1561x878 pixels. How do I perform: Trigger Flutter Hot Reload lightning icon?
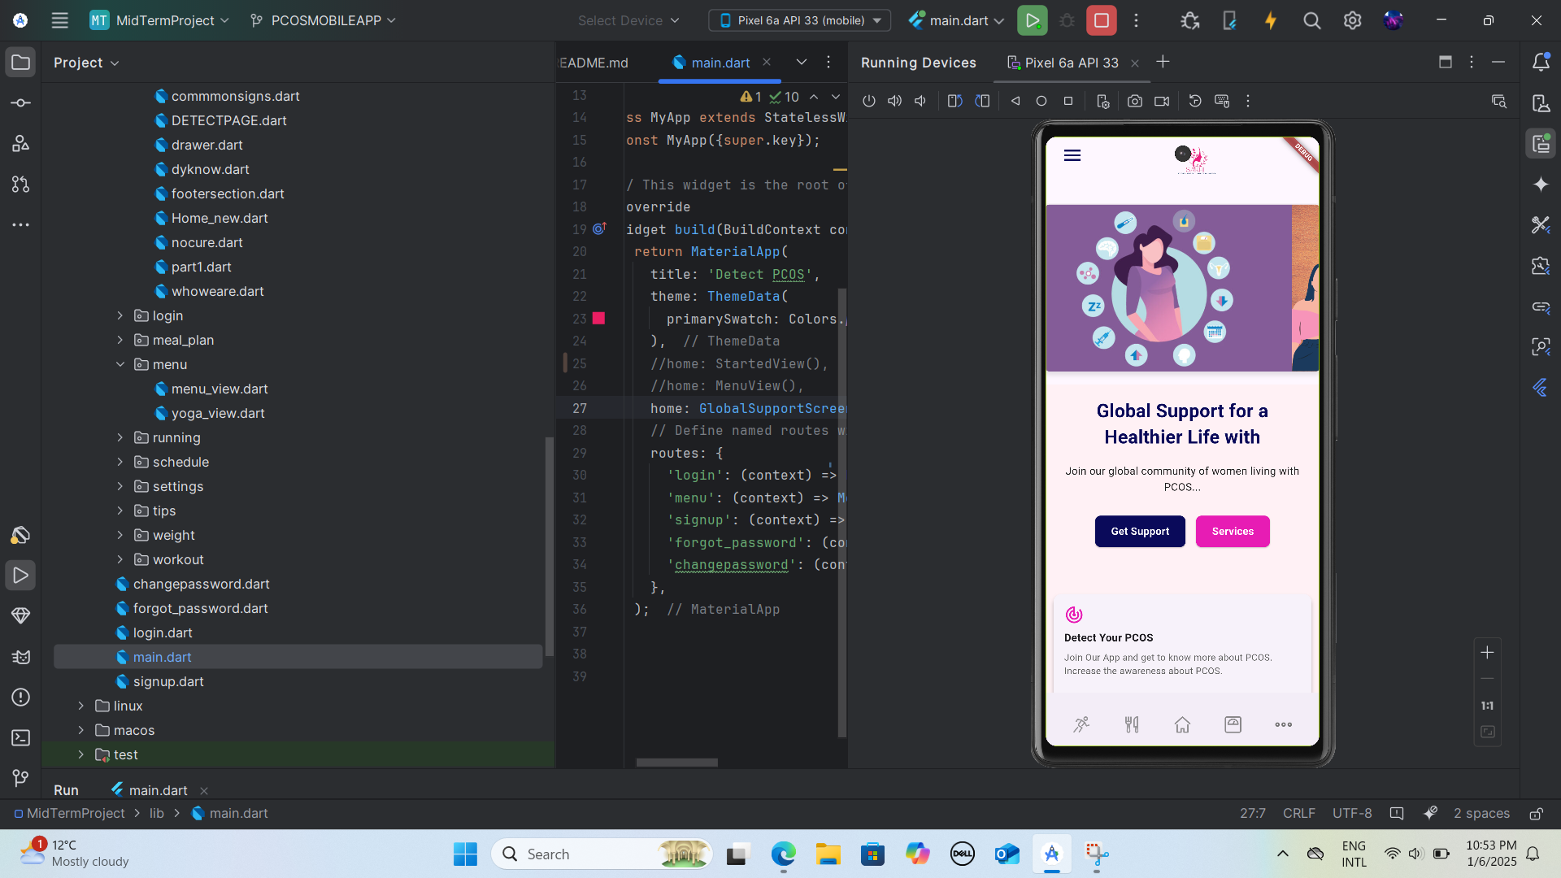pyautogui.click(x=1270, y=20)
